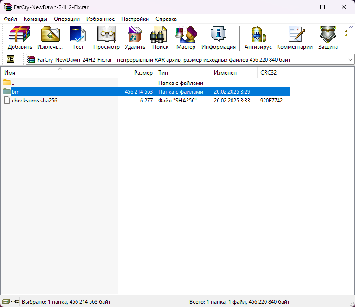Open the Операции menu
The height and width of the screenshot is (307, 355).
[x=67, y=19]
